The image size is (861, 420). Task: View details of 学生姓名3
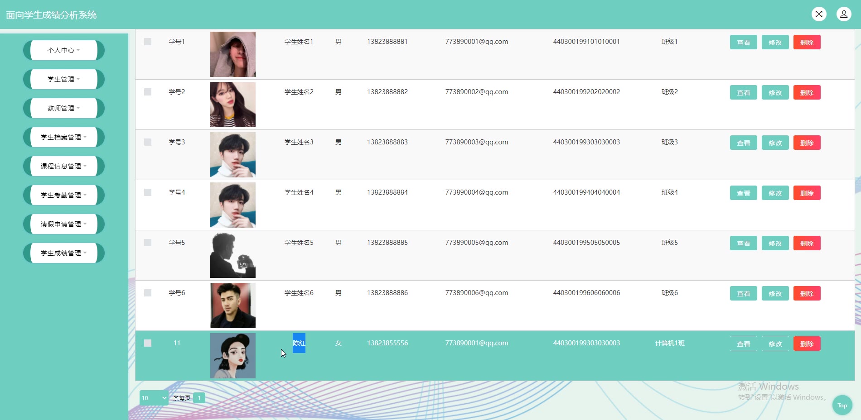[x=743, y=143]
